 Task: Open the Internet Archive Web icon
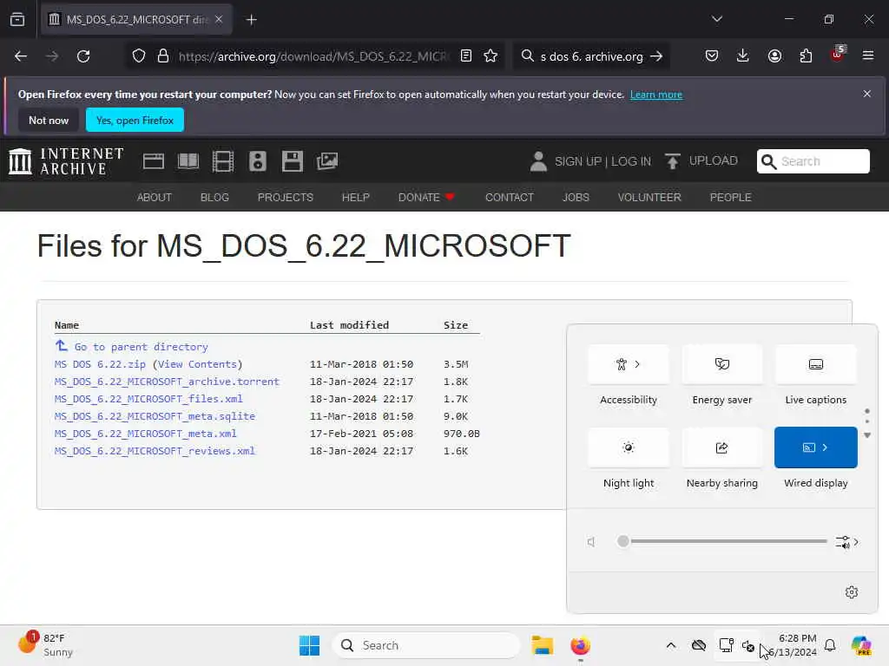point(153,161)
